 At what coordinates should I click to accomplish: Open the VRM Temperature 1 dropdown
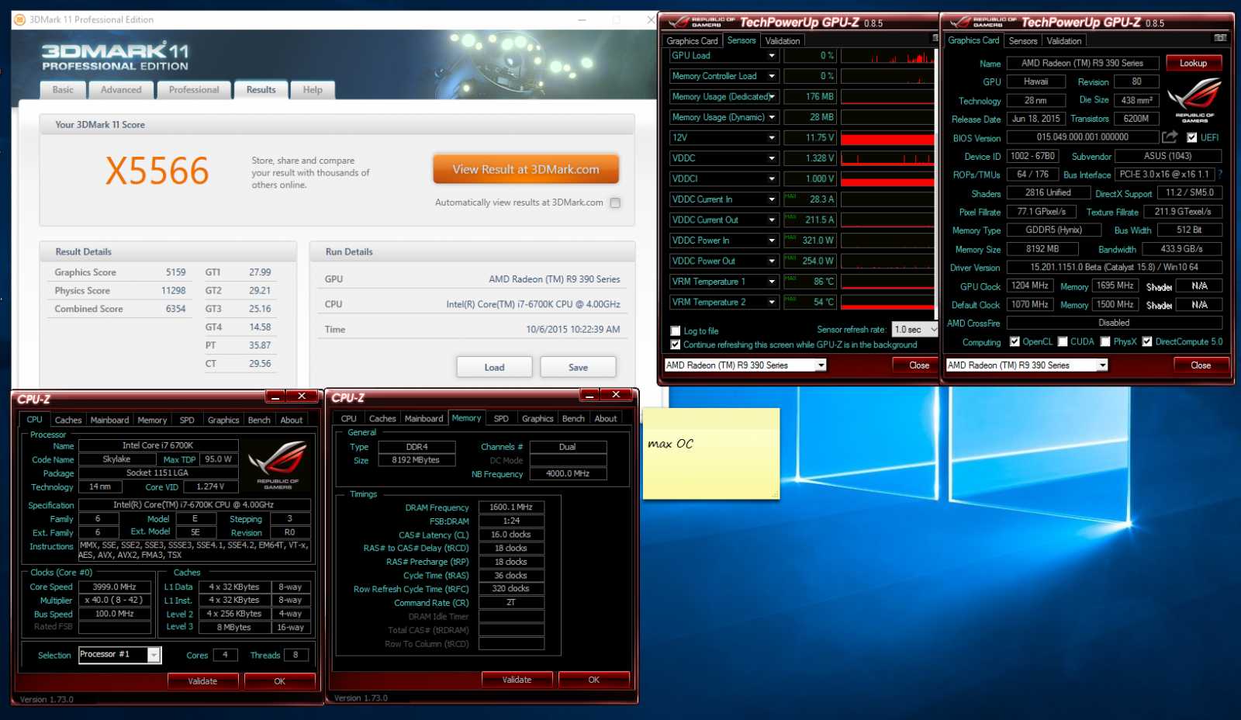point(772,282)
